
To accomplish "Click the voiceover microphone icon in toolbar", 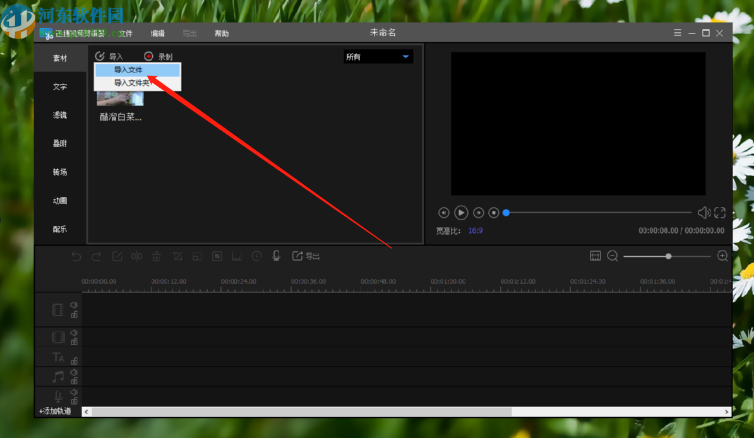I will [x=276, y=256].
